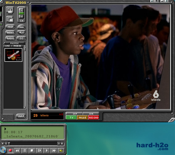
Task: Go to the previous channel with CH down arrow
Action: tap(21, 17)
